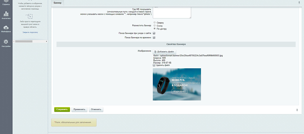Click the Закрыть подсказку link
304x134 pixels.
30,32
